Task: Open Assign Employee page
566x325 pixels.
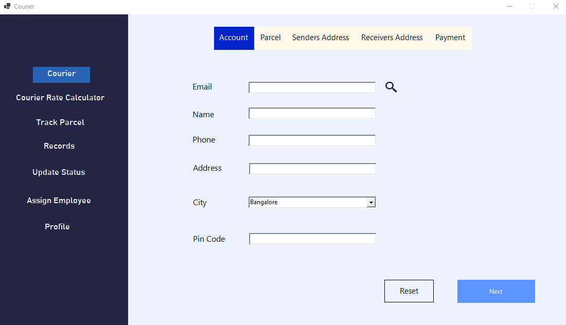Action: pos(58,201)
